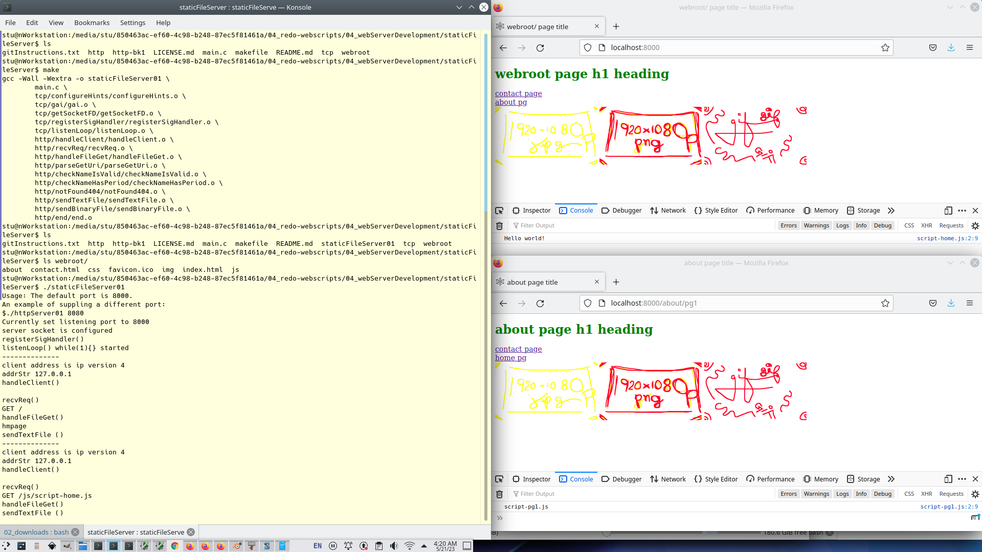Screen dimensions: 982x552
Task: Toggle the Warnings filter in the bottom console
Action: (816, 494)
